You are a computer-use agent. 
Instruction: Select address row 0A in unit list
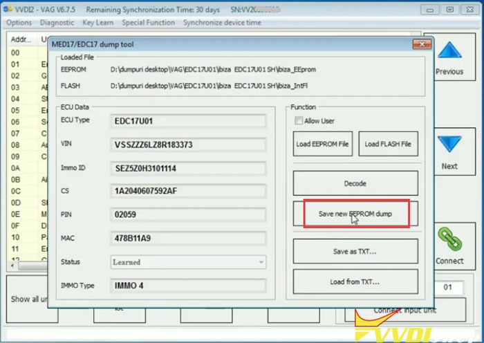tap(27, 168)
